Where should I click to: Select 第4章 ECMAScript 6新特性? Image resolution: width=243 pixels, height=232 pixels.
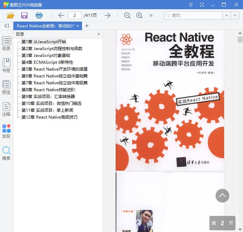[47, 62]
